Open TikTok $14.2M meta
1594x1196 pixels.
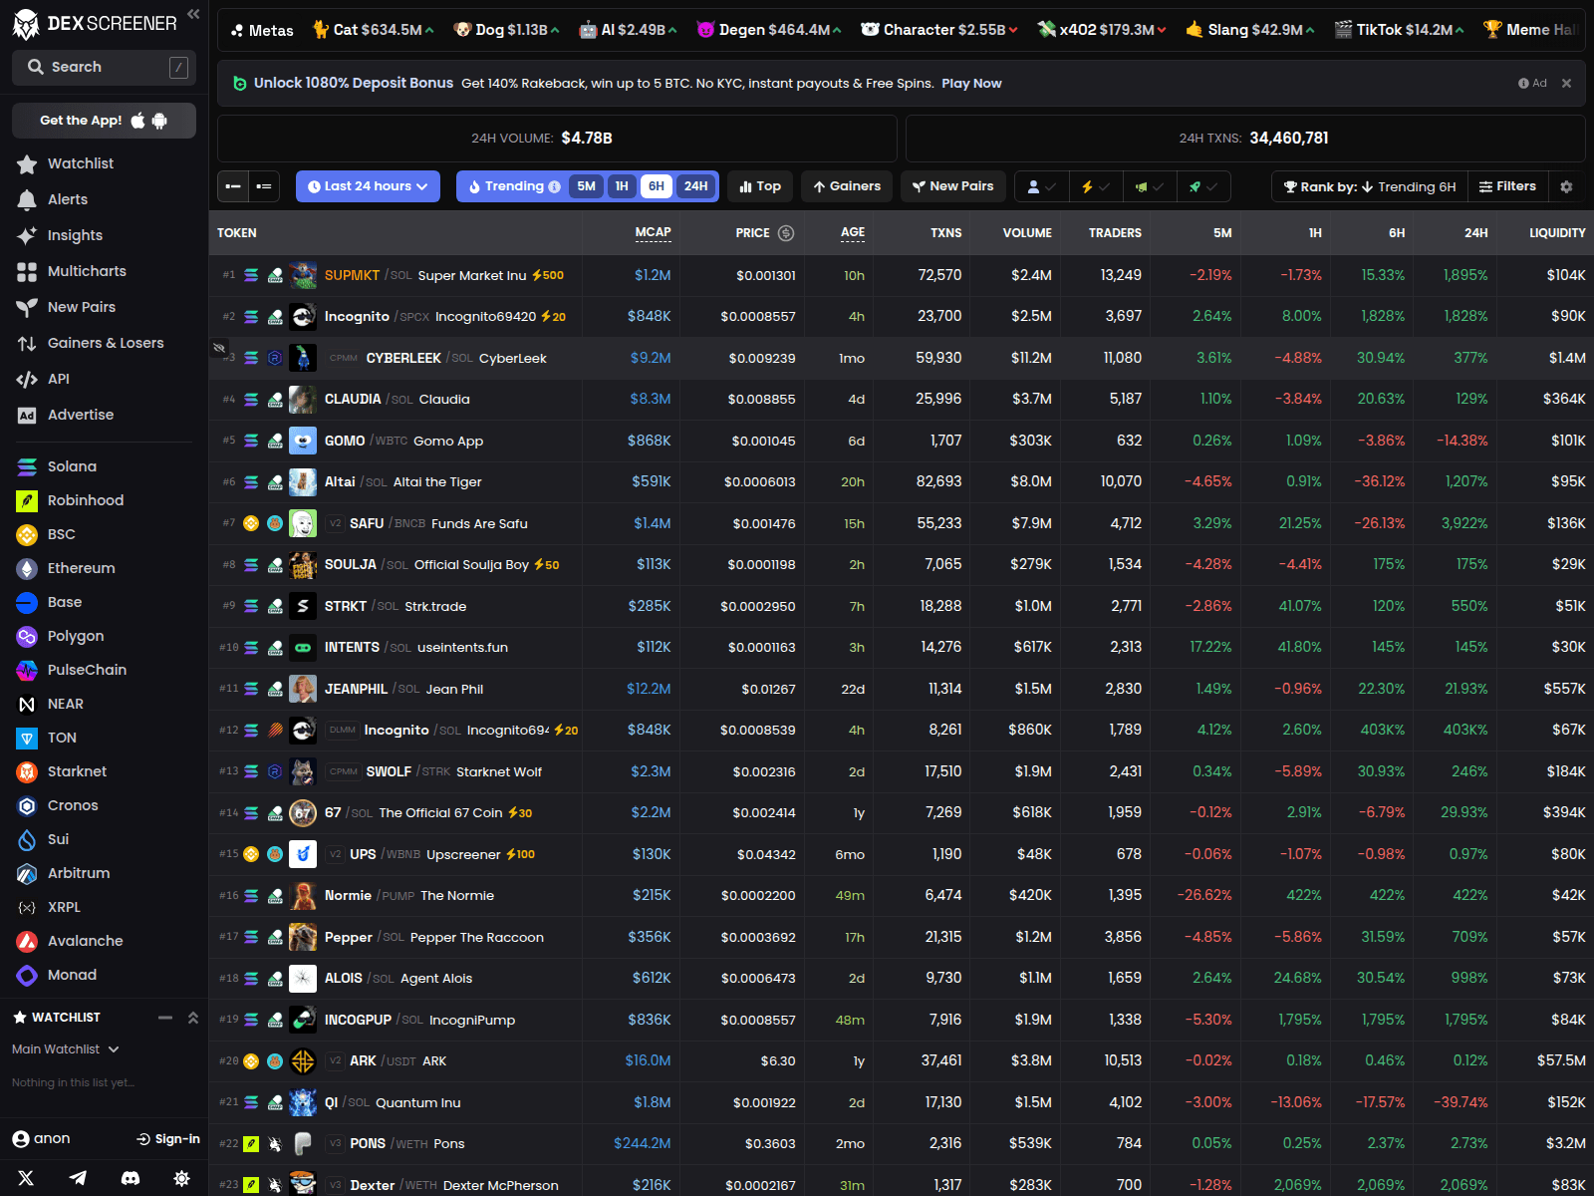coord(1400,30)
